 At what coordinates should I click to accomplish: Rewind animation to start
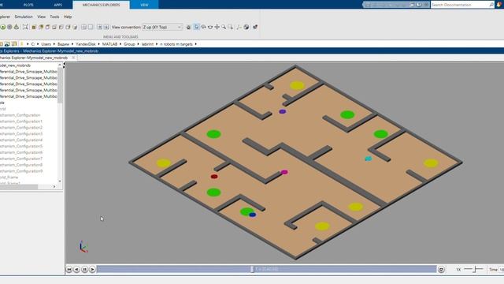69,269
